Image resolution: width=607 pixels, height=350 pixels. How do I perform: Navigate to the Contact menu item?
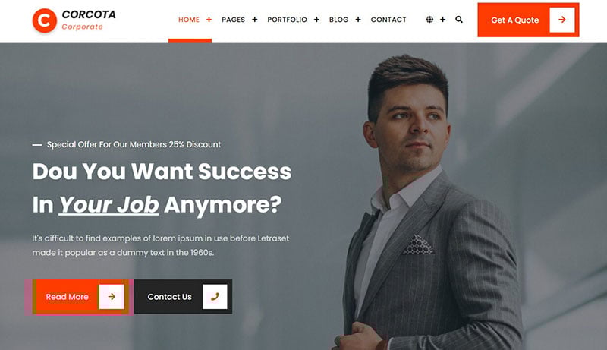(388, 20)
